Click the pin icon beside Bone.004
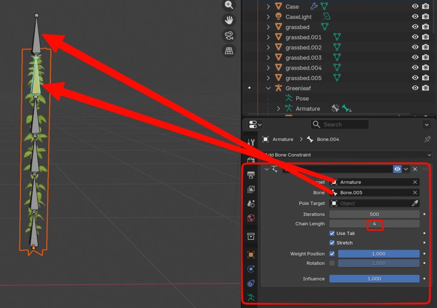 (x=427, y=139)
